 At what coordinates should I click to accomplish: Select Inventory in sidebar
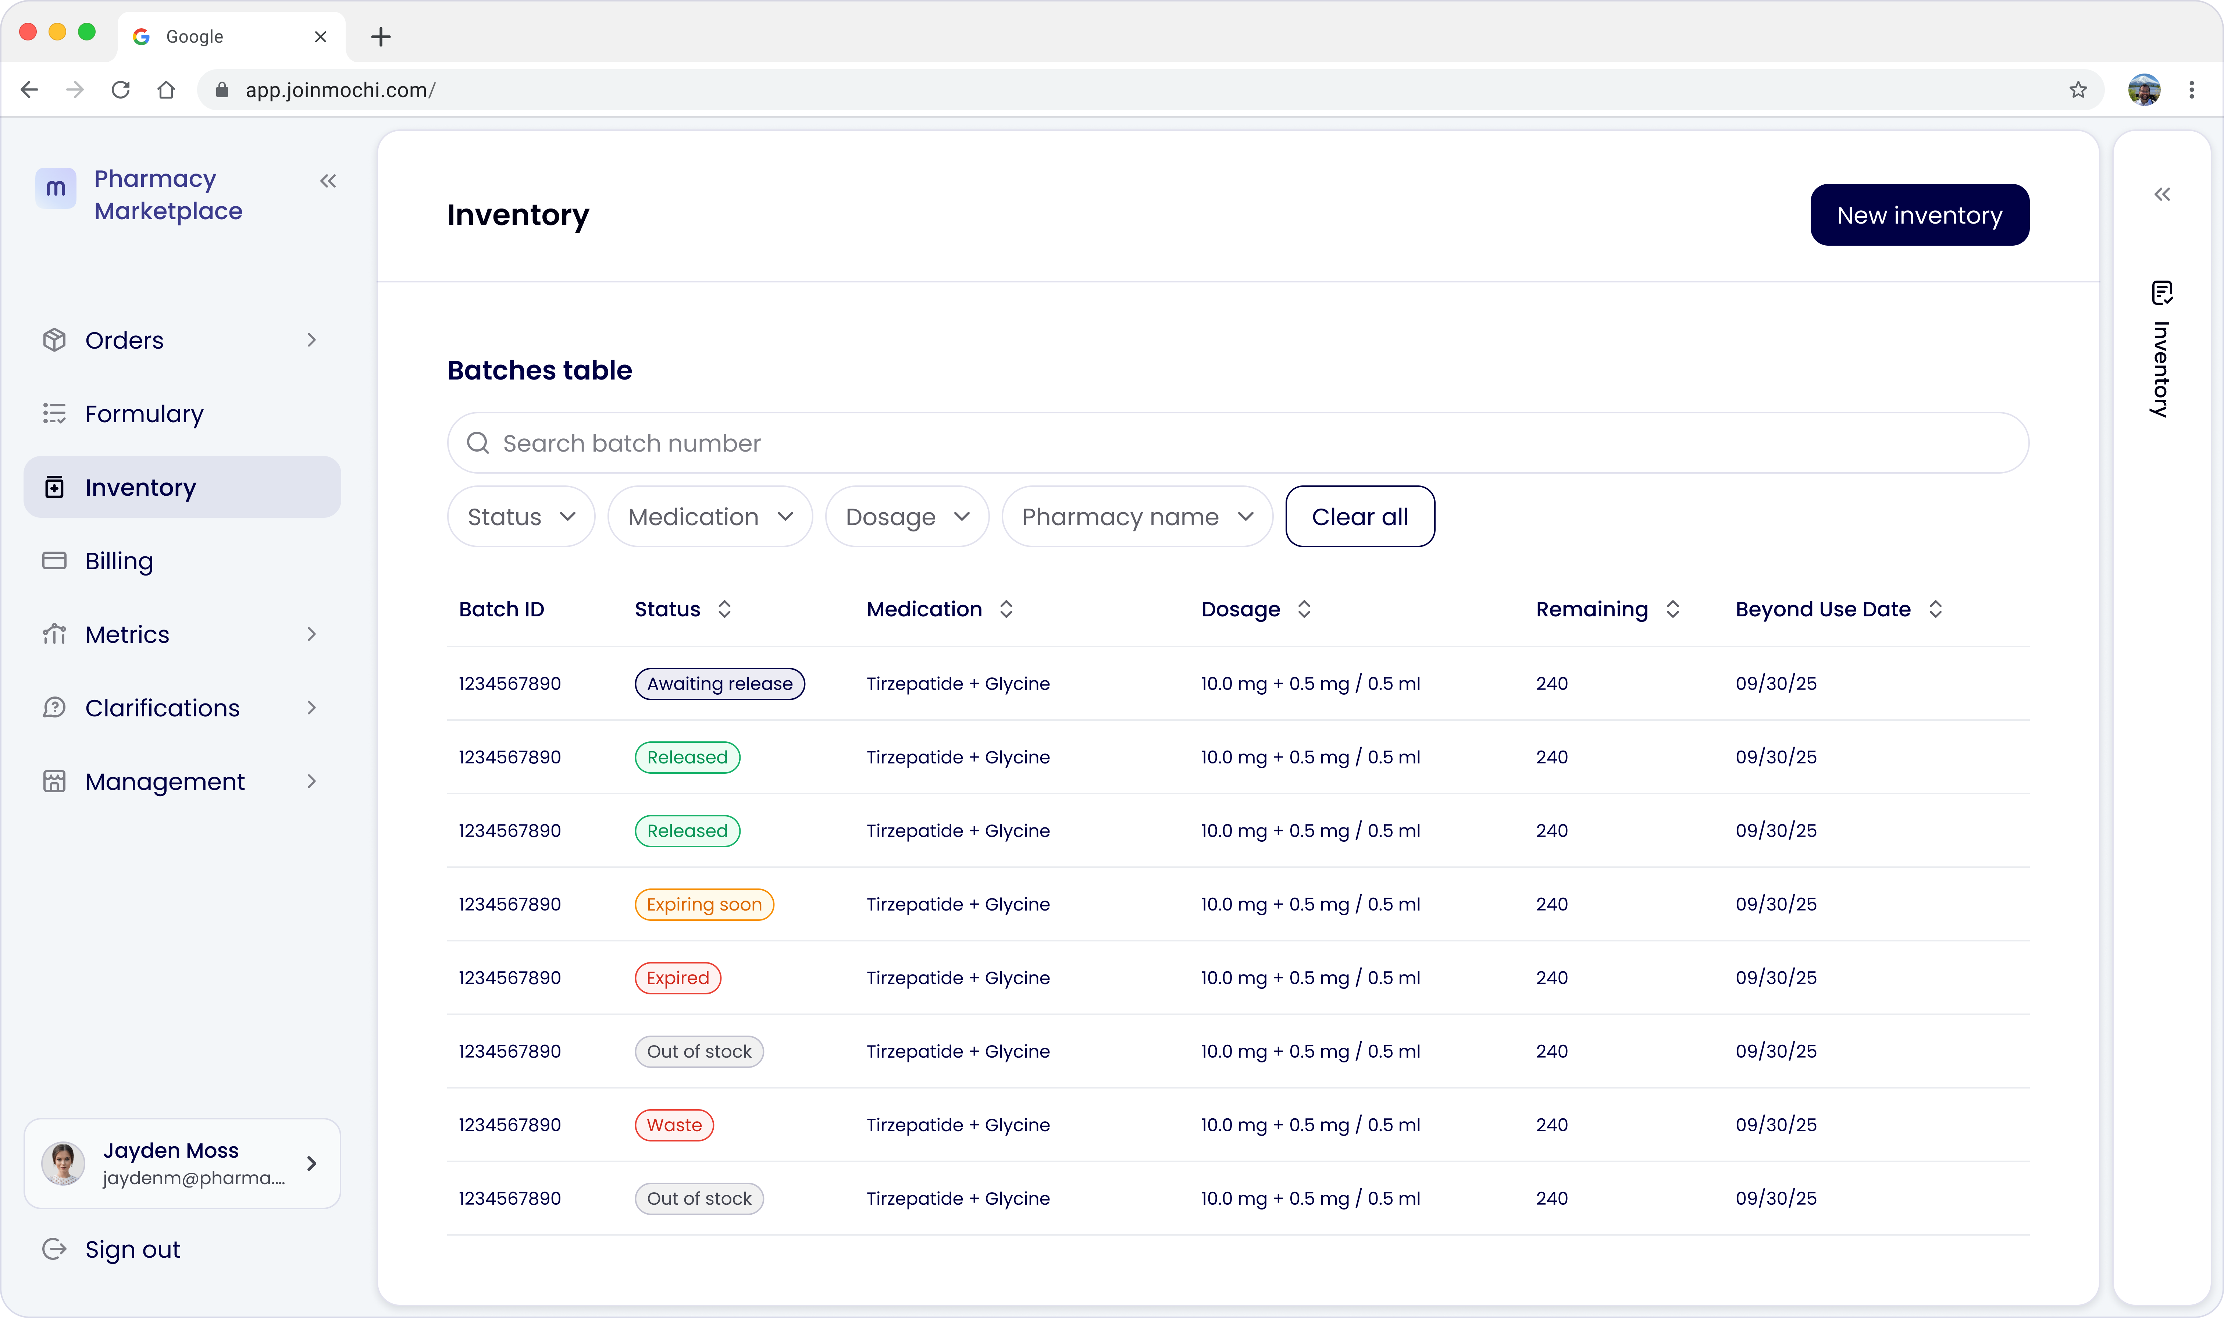point(182,488)
